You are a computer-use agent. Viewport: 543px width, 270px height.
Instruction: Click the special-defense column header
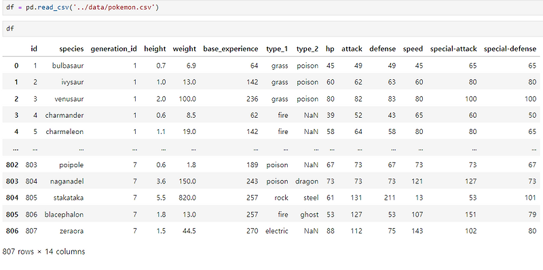510,49
